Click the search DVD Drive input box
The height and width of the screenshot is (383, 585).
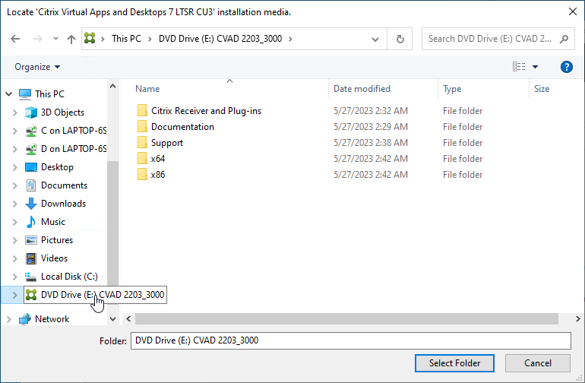489,39
